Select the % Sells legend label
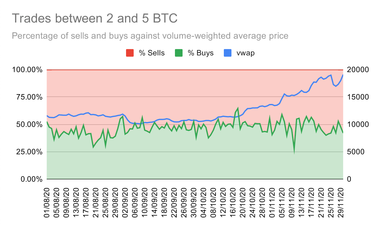The height and width of the screenshot is (226, 374). click(x=152, y=53)
